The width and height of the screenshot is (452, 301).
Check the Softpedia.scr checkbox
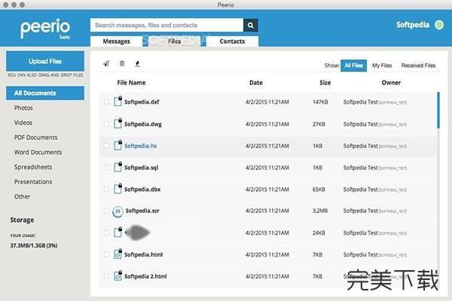106,211
